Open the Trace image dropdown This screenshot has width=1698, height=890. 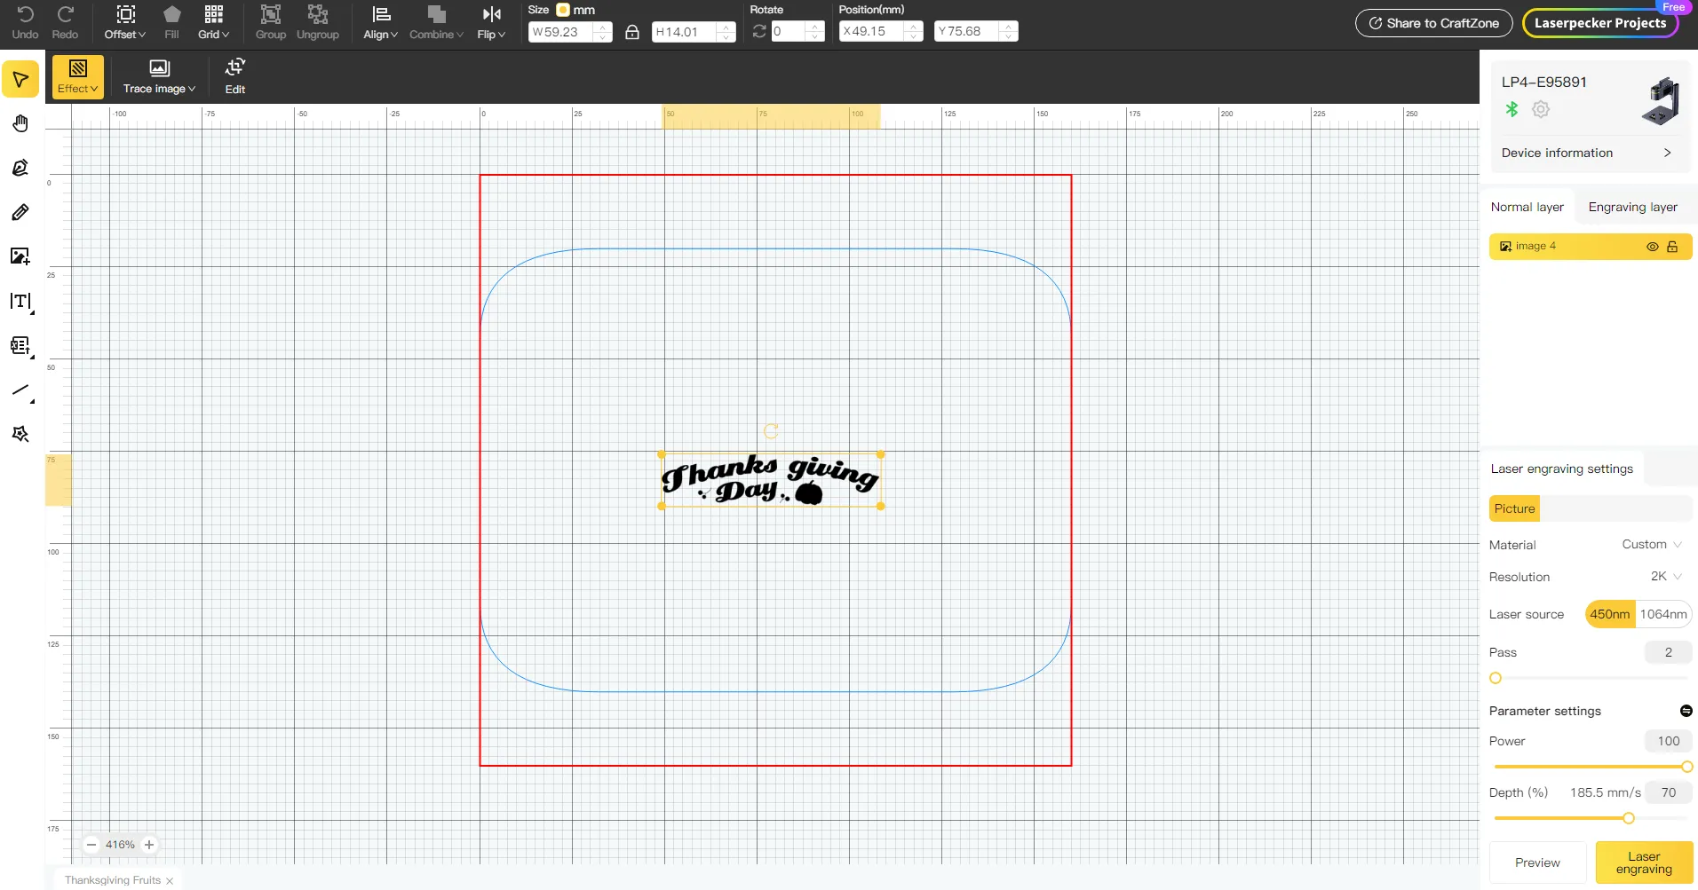pos(159,76)
